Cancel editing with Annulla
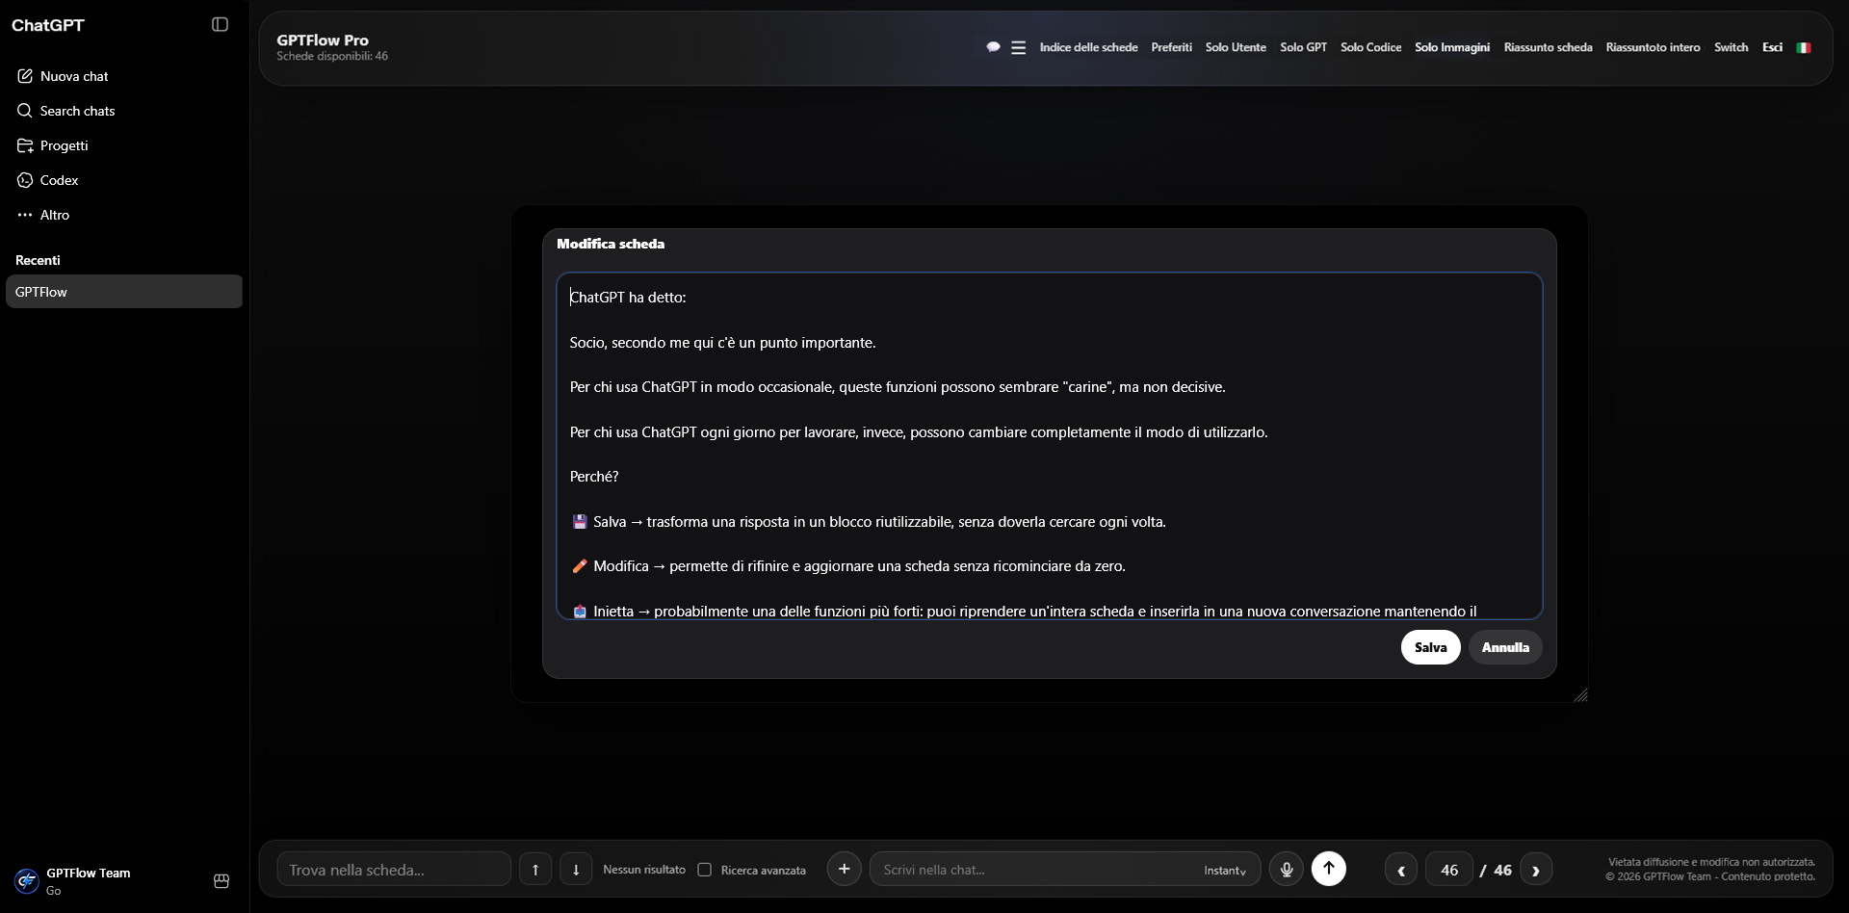Screen dimensions: 1849x913 (x=1505, y=647)
